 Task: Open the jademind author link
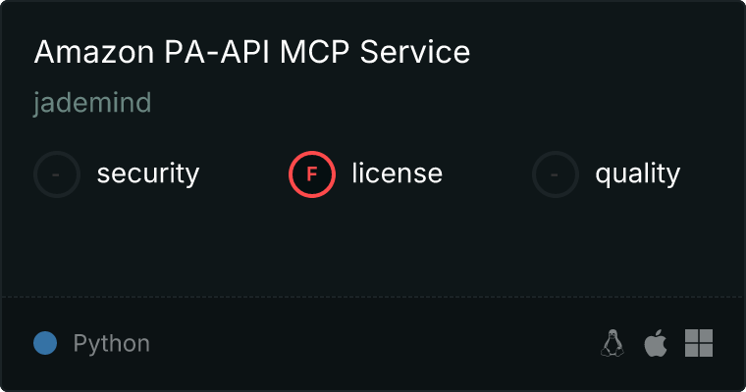(x=91, y=103)
